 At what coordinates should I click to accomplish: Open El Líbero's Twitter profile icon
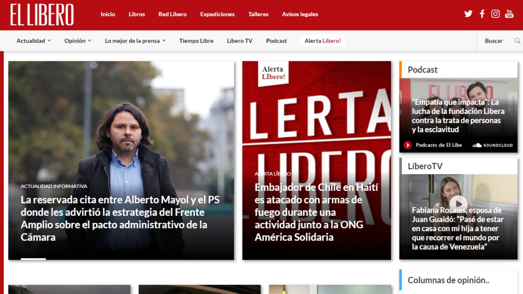pyautogui.click(x=468, y=13)
